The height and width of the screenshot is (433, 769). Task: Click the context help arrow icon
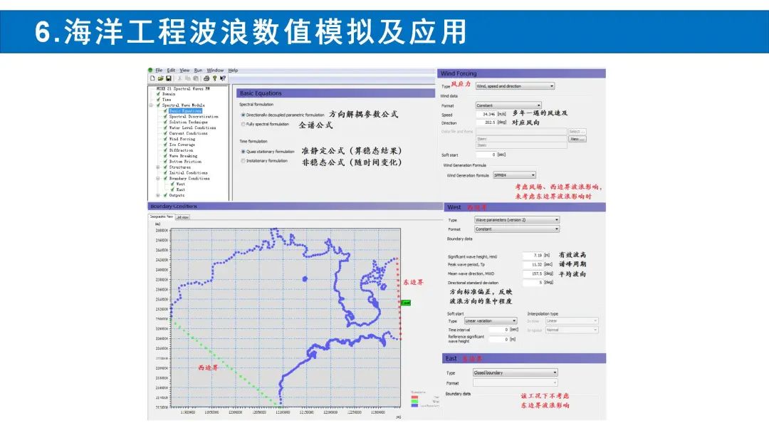pos(222,78)
